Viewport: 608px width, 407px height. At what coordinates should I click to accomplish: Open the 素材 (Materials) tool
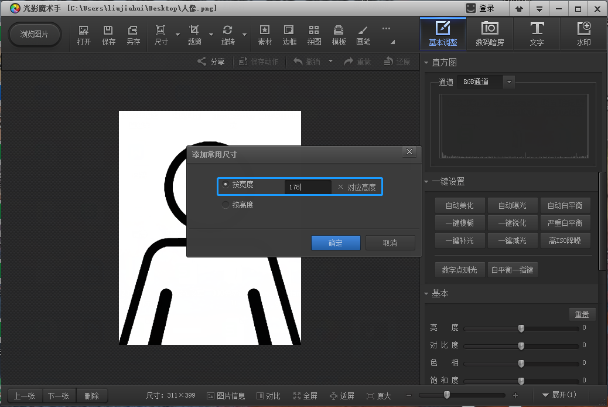(265, 35)
